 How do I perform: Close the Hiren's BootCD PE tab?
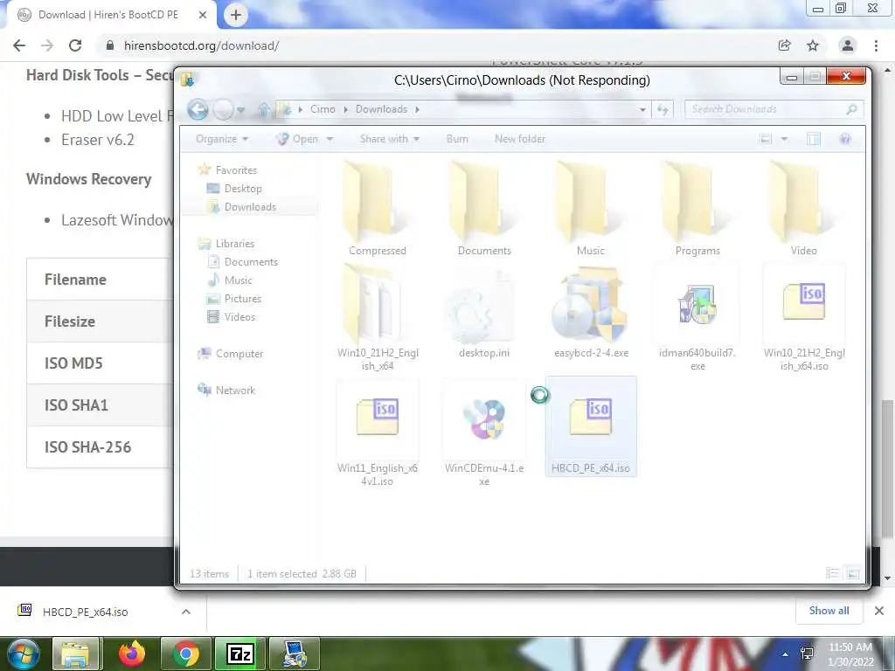203,15
